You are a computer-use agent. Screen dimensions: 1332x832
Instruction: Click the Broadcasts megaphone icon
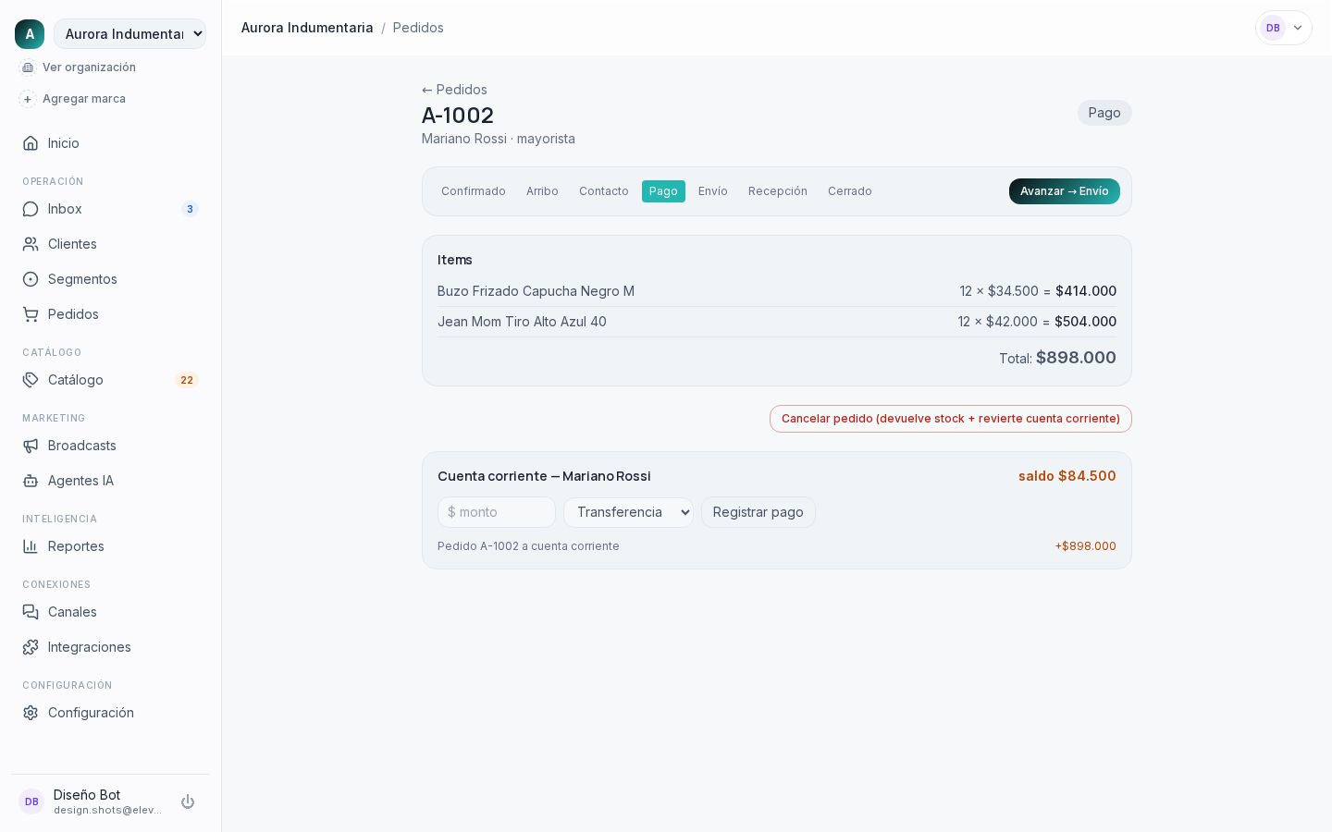pyautogui.click(x=31, y=446)
